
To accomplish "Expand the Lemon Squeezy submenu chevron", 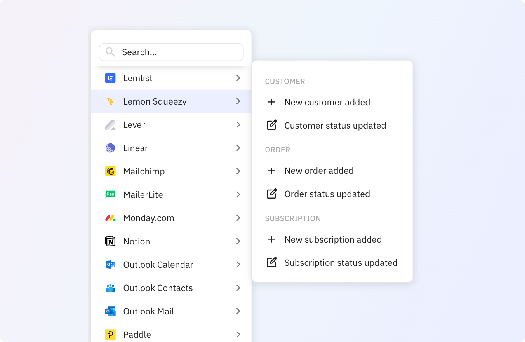I will [x=238, y=101].
